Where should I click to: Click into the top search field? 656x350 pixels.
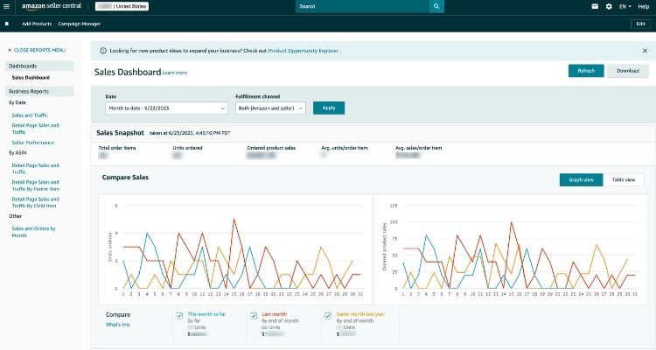click(363, 6)
